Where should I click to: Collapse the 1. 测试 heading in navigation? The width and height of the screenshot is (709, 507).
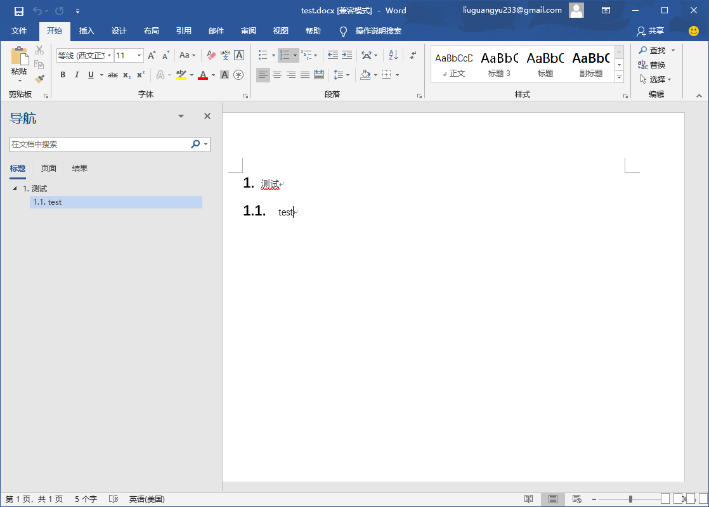pos(15,189)
